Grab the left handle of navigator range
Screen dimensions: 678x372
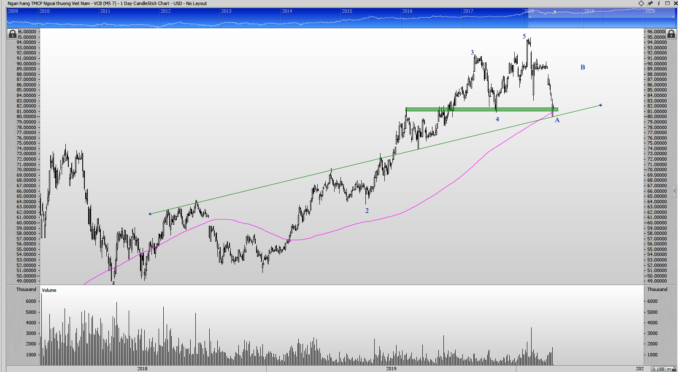click(x=530, y=18)
